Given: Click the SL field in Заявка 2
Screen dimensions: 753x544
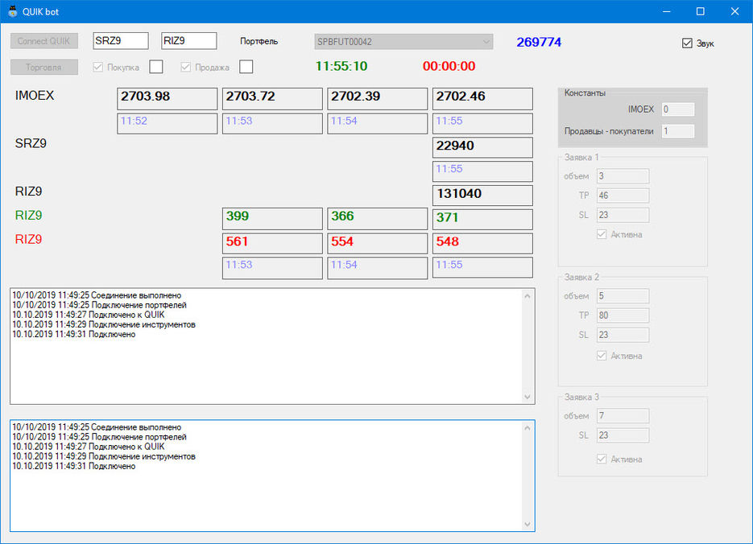Looking at the screenshot, I should click(x=623, y=335).
